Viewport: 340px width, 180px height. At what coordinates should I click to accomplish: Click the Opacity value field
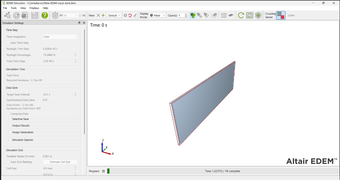181,16
